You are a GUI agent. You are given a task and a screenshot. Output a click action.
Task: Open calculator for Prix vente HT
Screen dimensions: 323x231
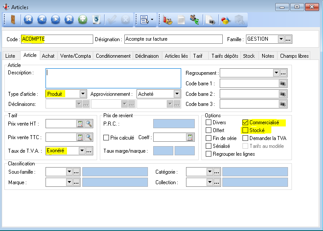80,124
